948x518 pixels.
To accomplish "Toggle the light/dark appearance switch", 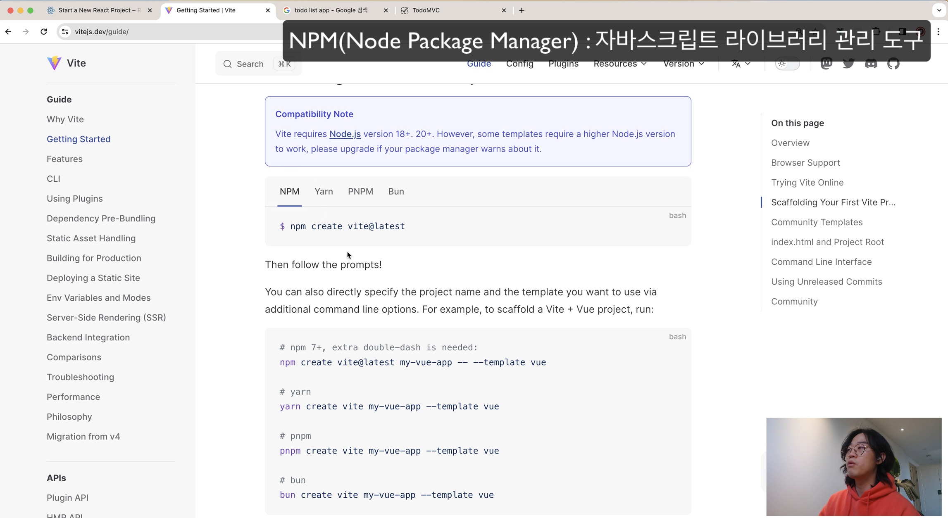I will tap(787, 64).
